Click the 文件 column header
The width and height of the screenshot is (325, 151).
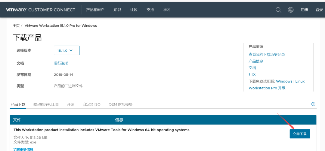(17, 120)
